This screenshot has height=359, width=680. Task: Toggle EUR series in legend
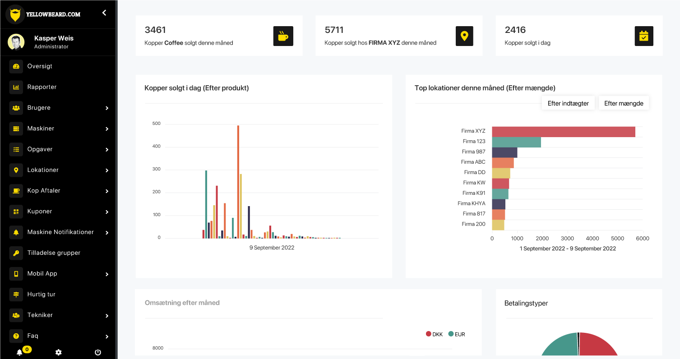(457, 334)
